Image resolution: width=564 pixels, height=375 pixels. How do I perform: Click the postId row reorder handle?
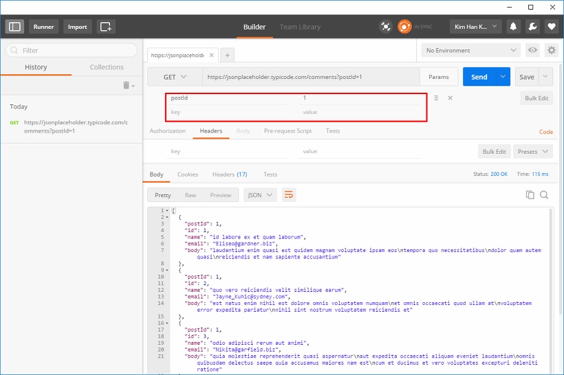tap(436, 98)
